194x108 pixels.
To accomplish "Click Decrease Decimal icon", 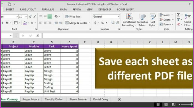I will pyautogui.click(x=118, y=23).
